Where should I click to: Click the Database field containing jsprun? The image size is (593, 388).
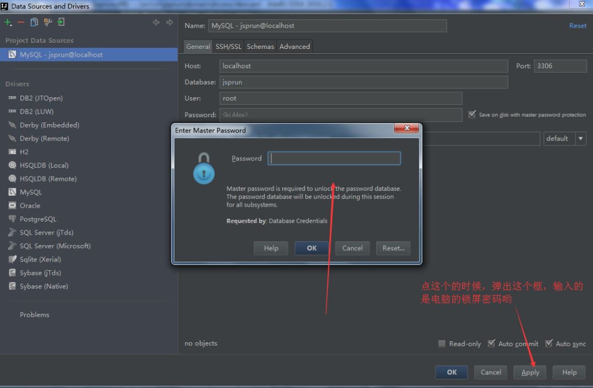click(x=363, y=82)
